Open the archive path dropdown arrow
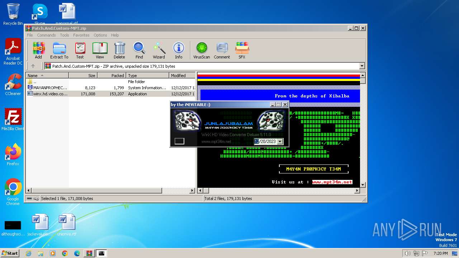459x258 pixels. pos(362,66)
